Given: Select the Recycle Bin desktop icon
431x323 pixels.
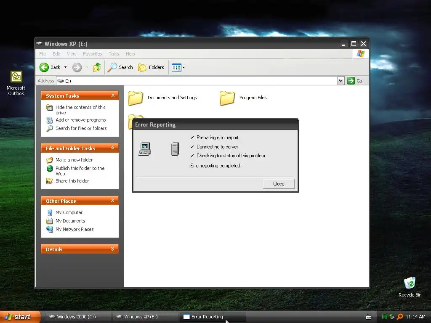Looking at the screenshot, I should click(410, 287).
